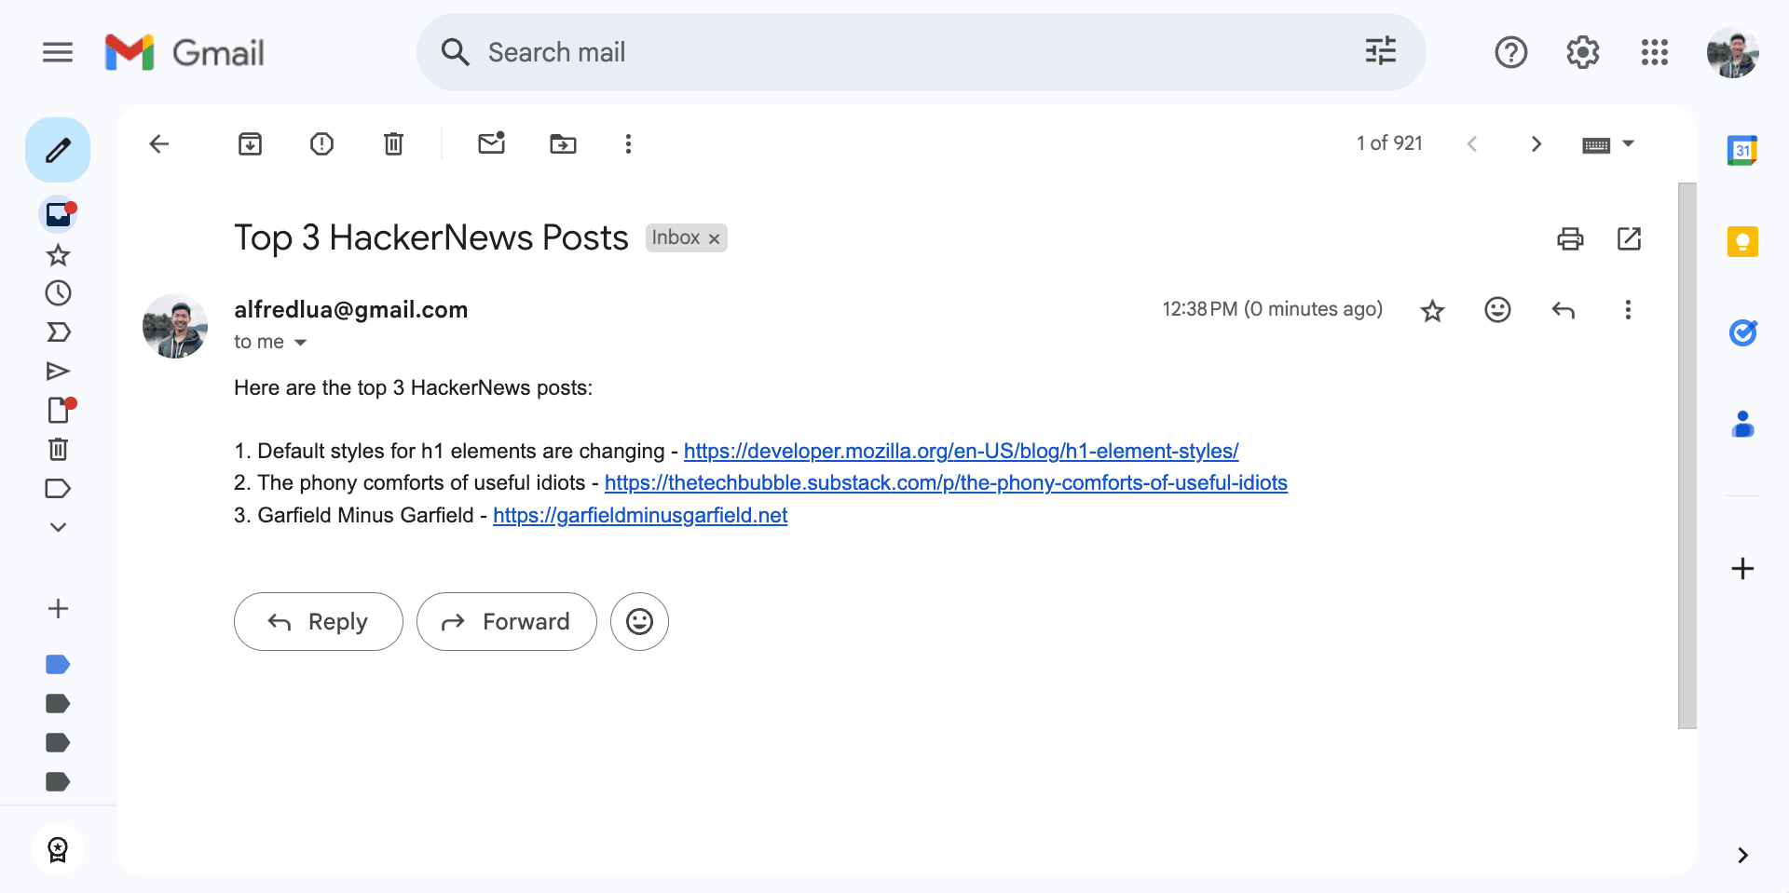Screen dimensions: 1789x893
Task: Open the thetechbubble.substack.com link
Action: (x=946, y=483)
